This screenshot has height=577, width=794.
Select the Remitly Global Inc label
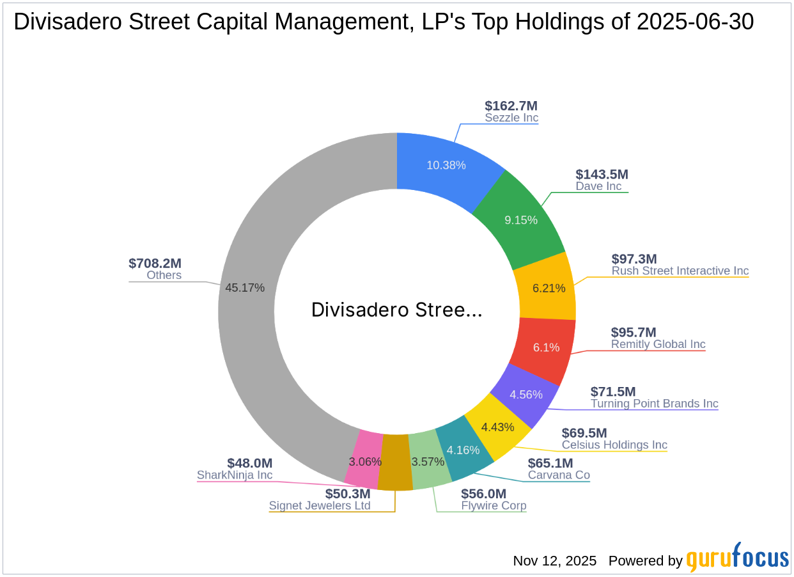coord(658,344)
